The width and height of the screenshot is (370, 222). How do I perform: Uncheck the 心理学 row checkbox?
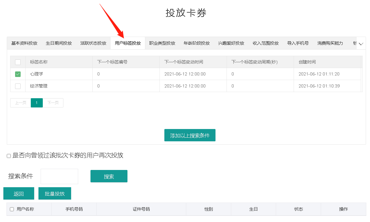(x=18, y=74)
